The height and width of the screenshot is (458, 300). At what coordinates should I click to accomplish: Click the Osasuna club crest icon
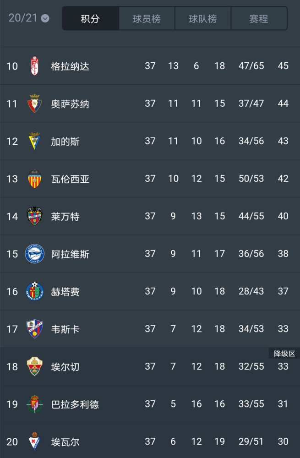pos(34,104)
